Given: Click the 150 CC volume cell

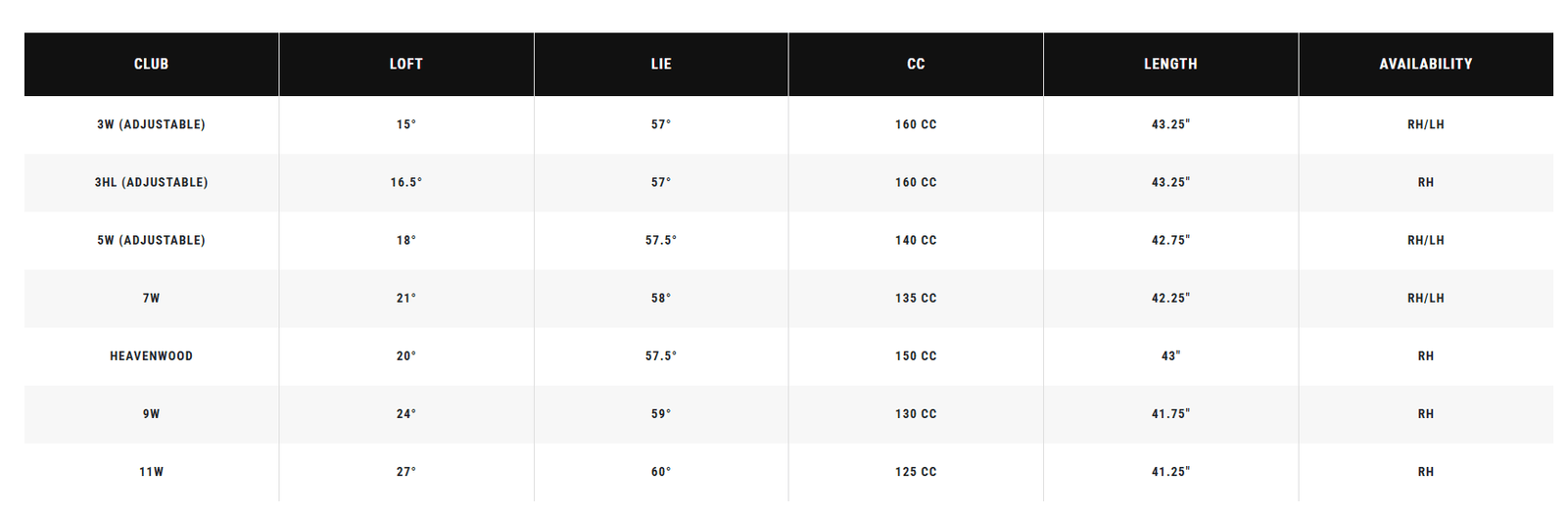Looking at the screenshot, I should click(916, 355).
